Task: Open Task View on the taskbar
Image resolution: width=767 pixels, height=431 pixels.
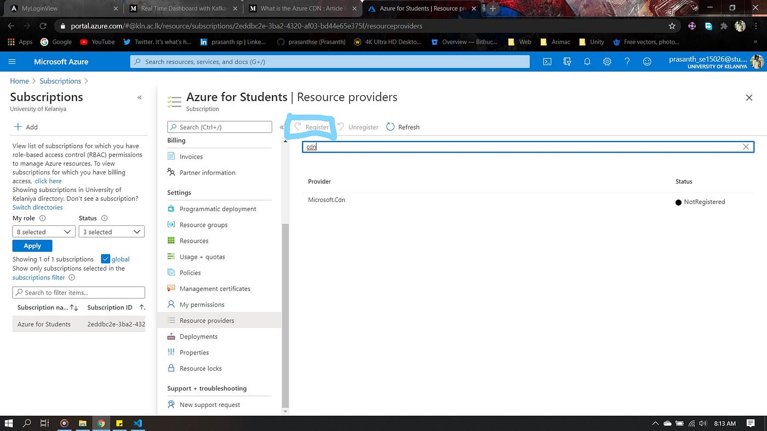Action: click(45, 423)
